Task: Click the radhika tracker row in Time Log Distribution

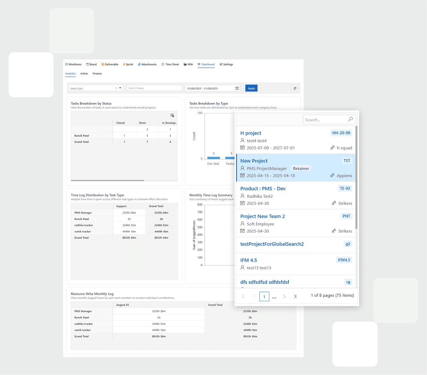Action: tap(124, 225)
